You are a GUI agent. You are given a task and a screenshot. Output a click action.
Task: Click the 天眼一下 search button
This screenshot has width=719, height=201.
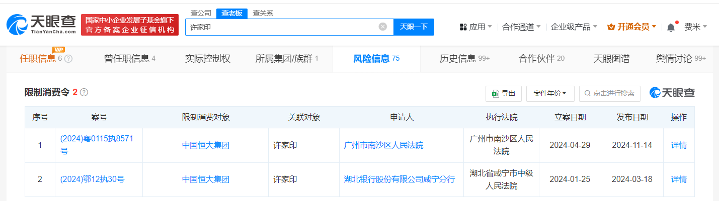(414, 27)
